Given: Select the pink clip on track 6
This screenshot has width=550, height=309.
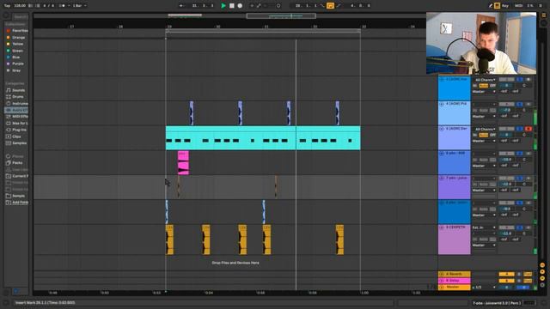Looking at the screenshot, I should click(x=183, y=163).
